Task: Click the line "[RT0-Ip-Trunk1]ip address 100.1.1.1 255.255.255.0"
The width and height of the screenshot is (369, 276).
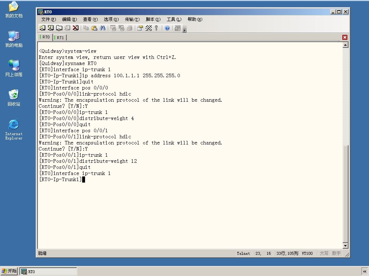Action: pyautogui.click(x=110, y=75)
